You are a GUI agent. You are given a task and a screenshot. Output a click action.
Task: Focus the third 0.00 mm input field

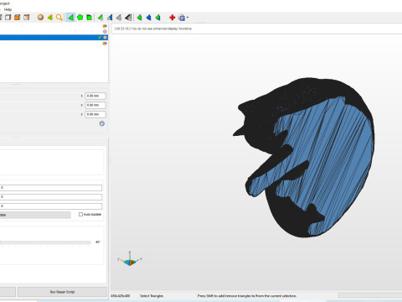(95, 114)
